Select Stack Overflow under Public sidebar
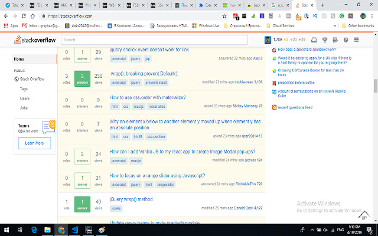 (29, 79)
